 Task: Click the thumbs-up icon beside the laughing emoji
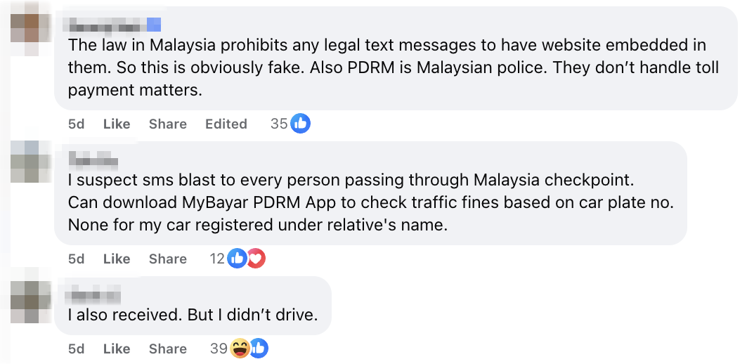pyautogui.click(x=259, y=349)
